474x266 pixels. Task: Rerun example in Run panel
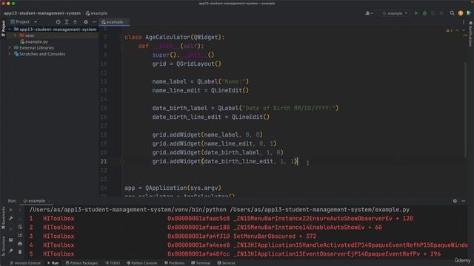click(11, 210)
